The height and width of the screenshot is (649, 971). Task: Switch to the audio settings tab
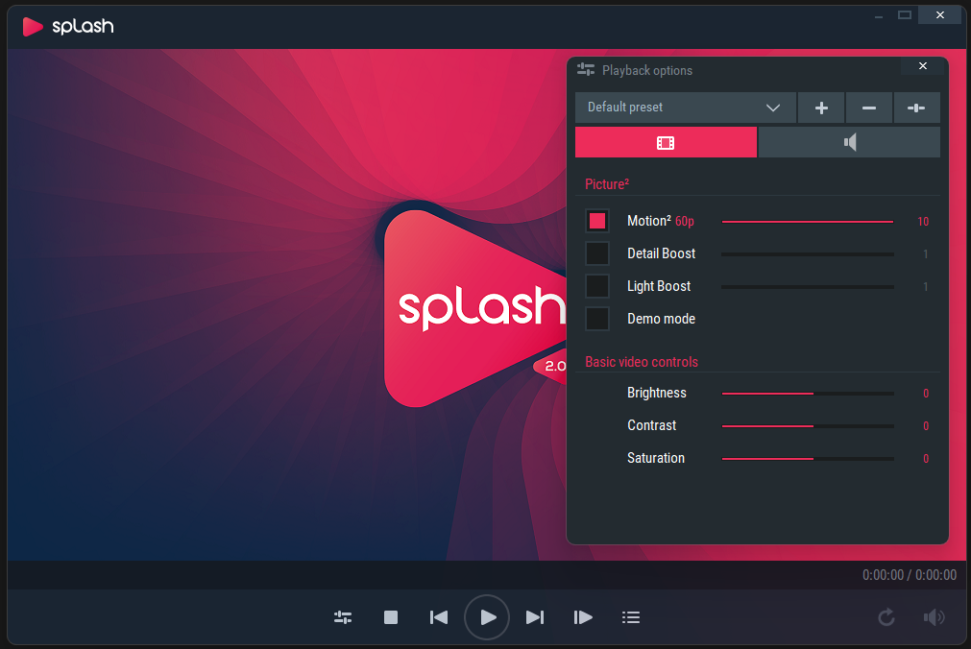point(849,142)
